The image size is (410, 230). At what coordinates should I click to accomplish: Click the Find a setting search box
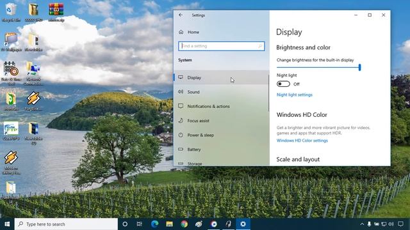221,46
